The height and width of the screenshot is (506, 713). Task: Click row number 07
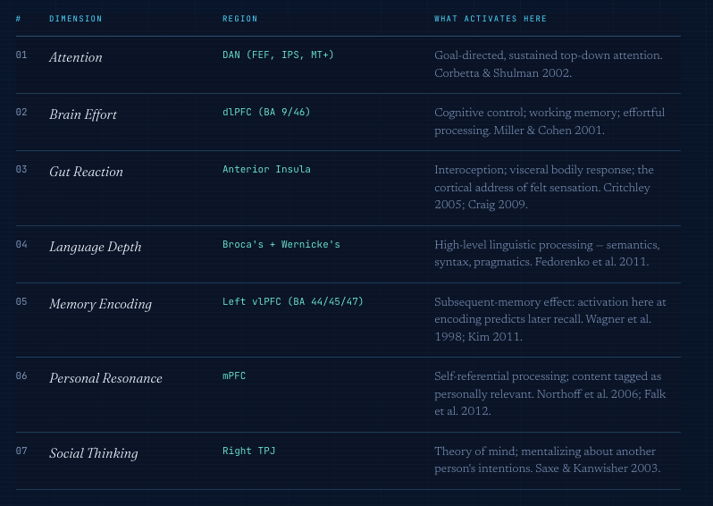[x=21, y=451]
